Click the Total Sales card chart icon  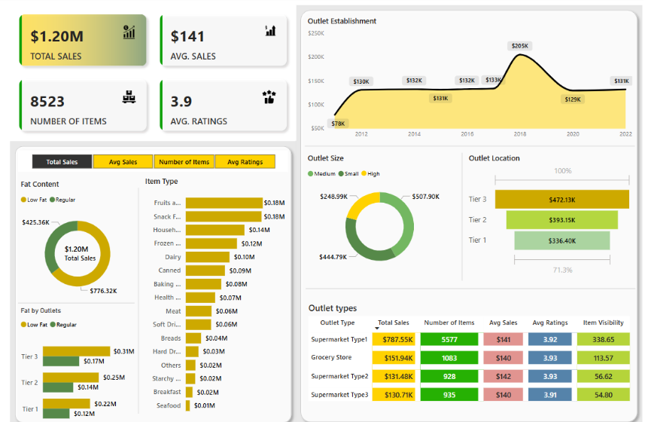point(129,32)
